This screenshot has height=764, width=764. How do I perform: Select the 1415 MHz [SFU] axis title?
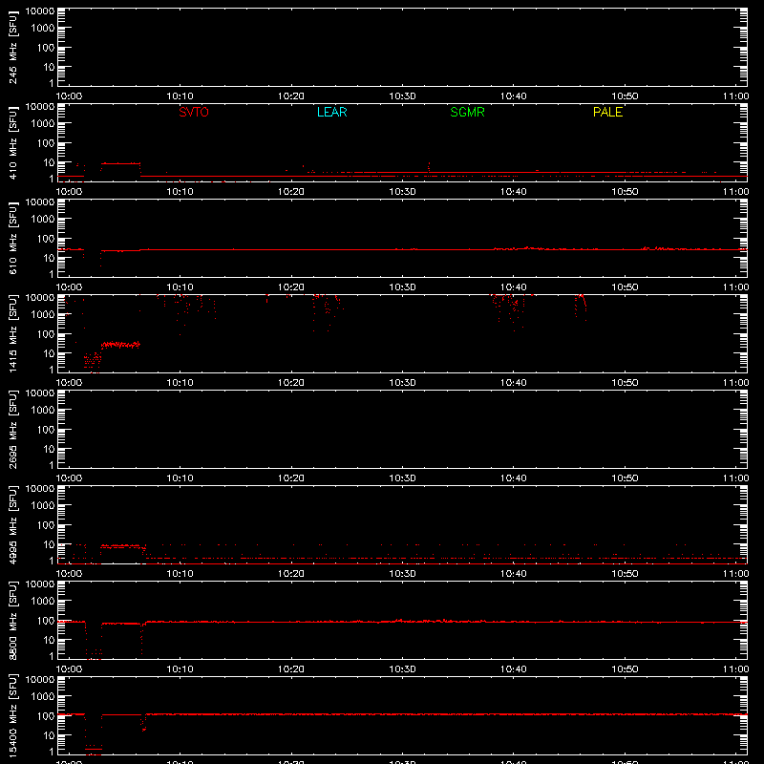pyautogui.click(x=12, y=333)
